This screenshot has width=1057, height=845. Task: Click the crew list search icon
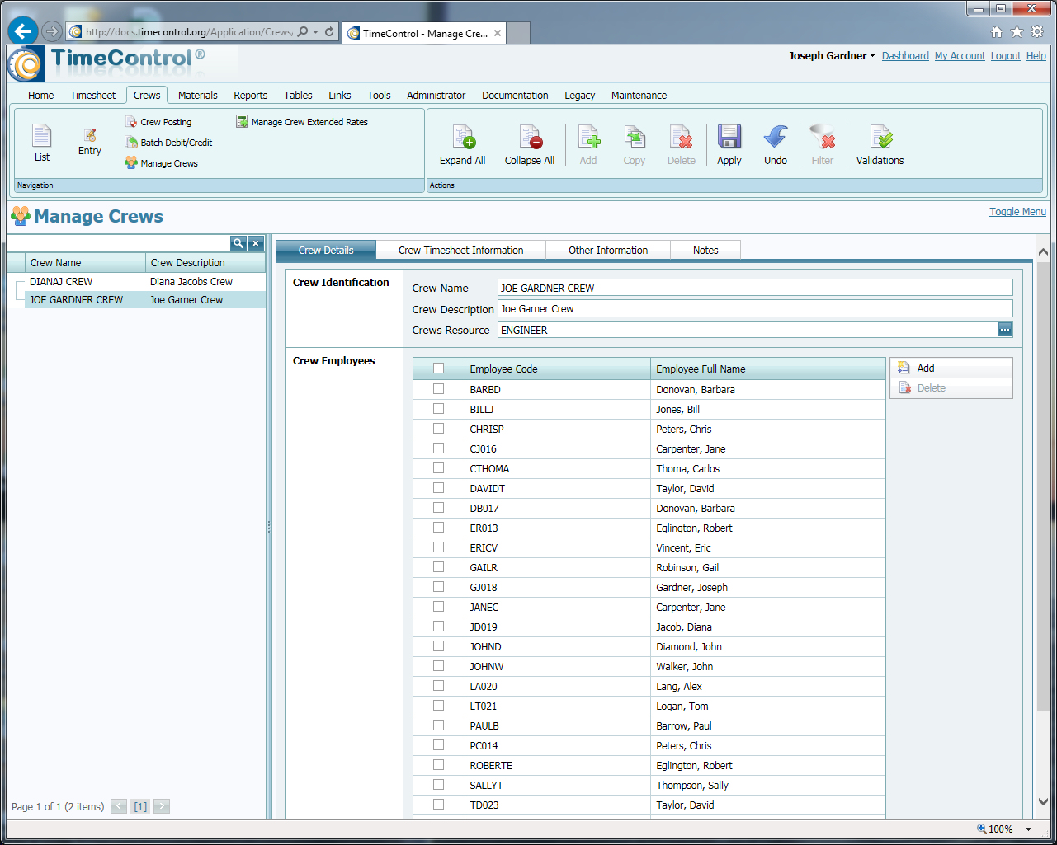point(238,243)
